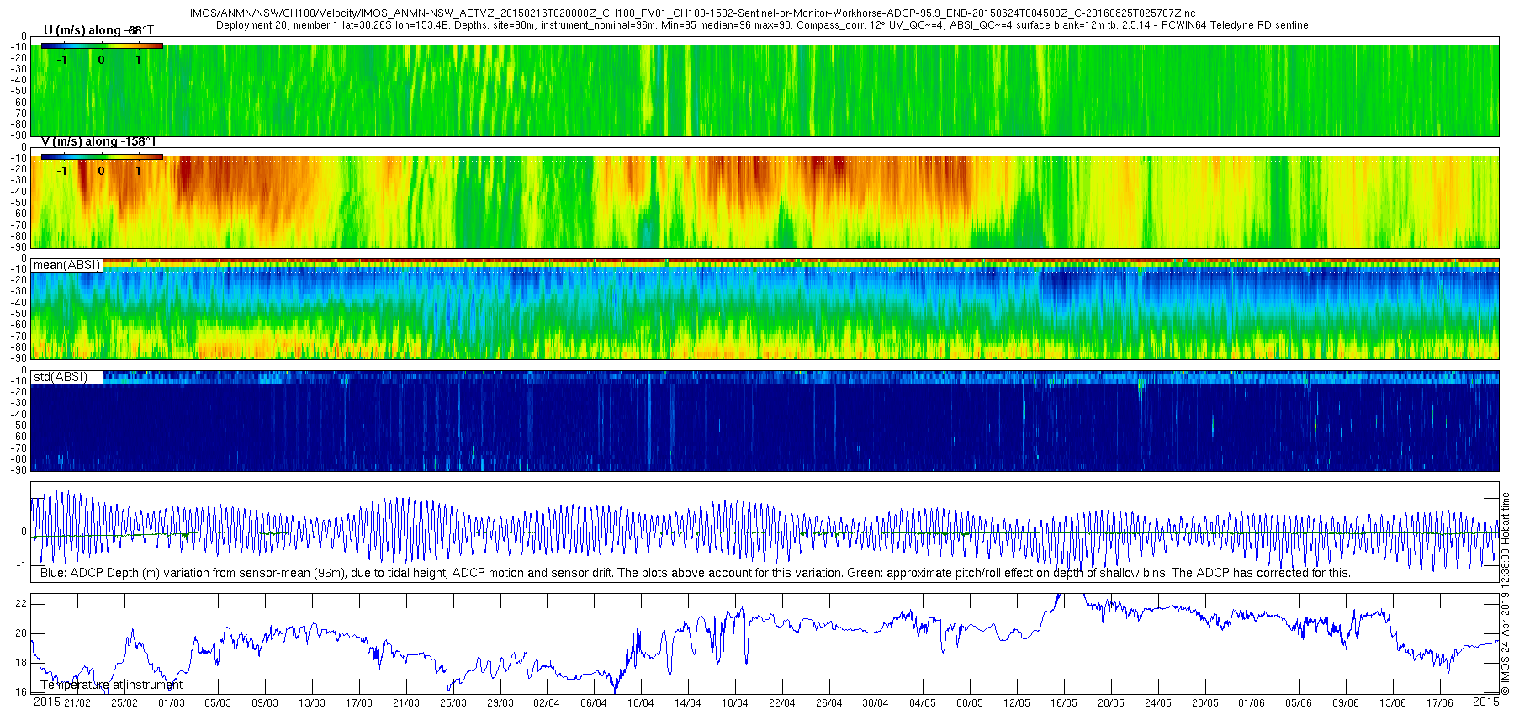Click the '2015' year label at left of date axis
1514x715 pixels.
[46, 702]
